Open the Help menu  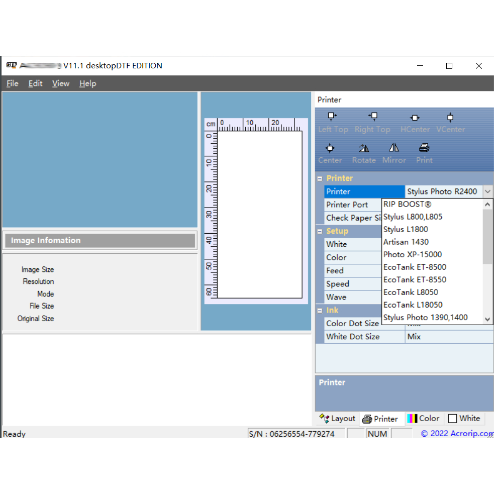[87, 83]
